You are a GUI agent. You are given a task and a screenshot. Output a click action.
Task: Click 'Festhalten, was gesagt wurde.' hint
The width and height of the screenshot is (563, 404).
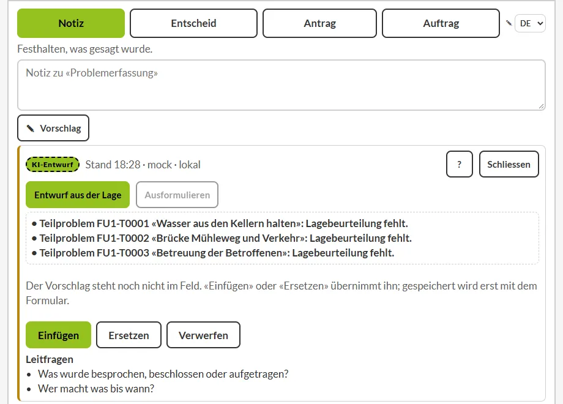(x=84, y=49)
